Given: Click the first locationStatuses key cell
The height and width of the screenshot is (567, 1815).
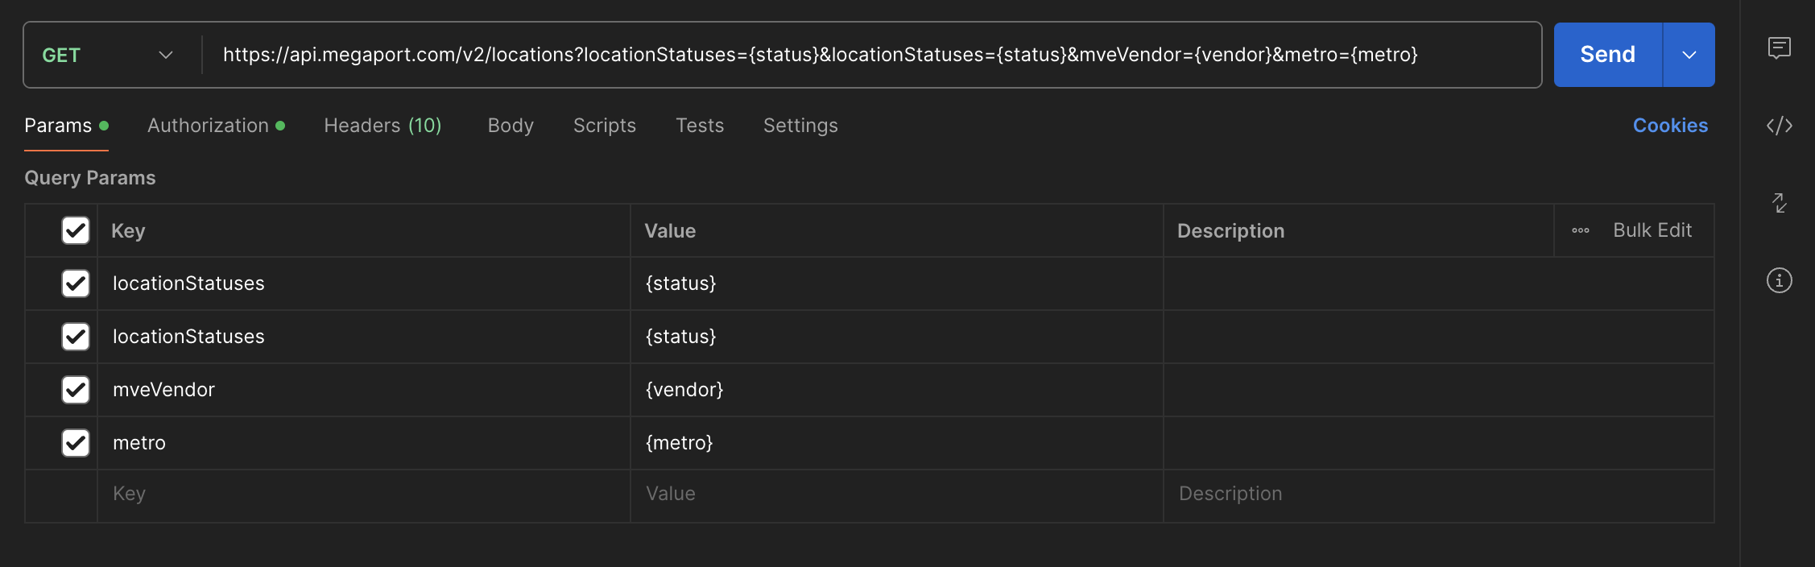Looking at the screenshot, I should pos(364,283).
